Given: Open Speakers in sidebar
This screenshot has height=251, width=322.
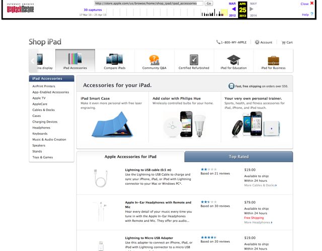Looking at the screenshot, I should (39, 146).
